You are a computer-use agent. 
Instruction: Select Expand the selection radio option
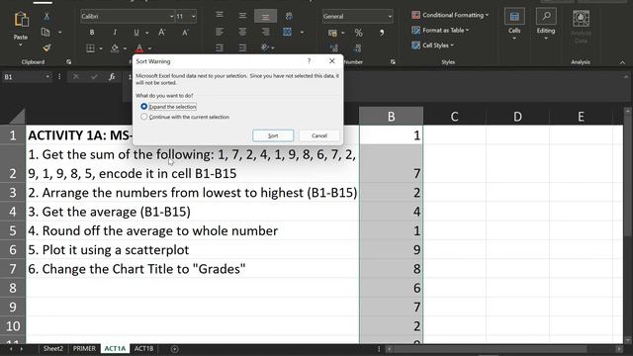click(168, 107)
